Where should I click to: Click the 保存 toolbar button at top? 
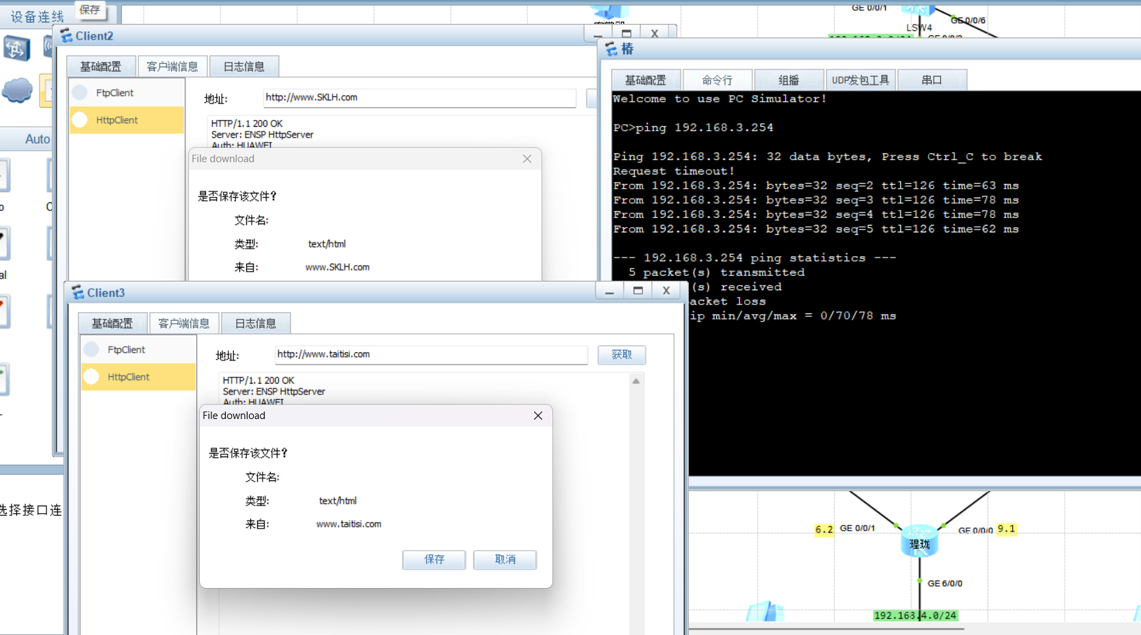pos(90,10)
